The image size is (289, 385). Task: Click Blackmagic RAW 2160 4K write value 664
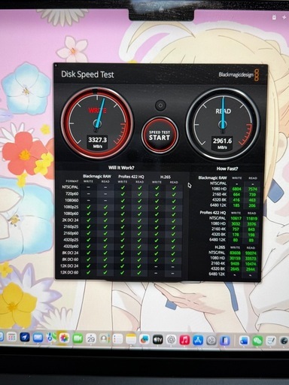click(x=236, y=195)
